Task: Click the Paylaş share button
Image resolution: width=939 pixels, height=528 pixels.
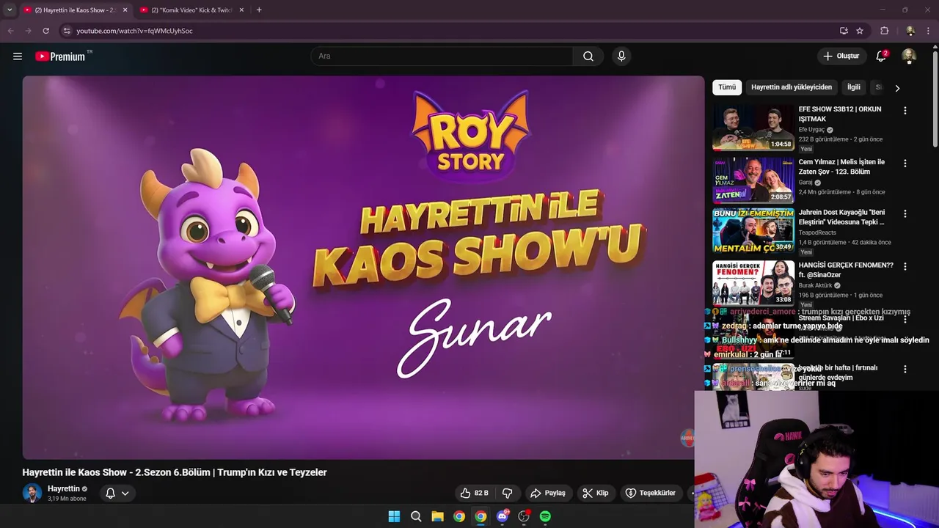Action: [x=548, y=493]
